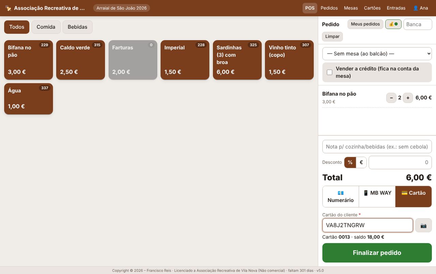The image size is (436, 274).
Task: Go to the Mesas page
Action: click(351, 8)
